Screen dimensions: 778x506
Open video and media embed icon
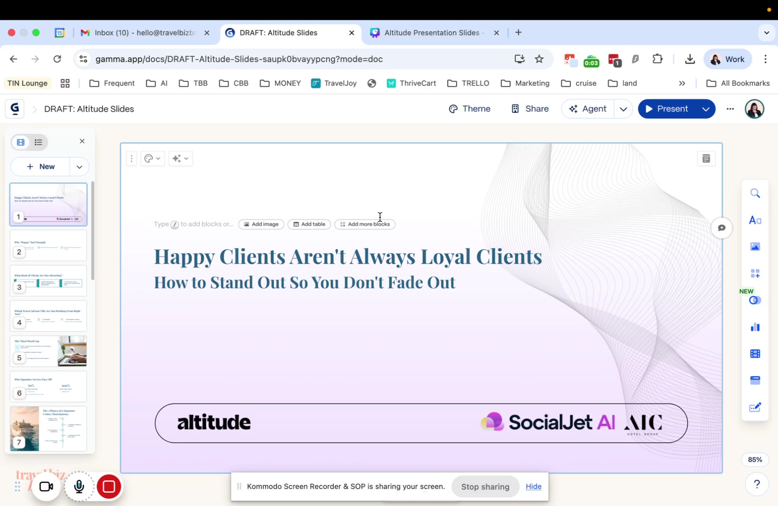tap(755, 354)
